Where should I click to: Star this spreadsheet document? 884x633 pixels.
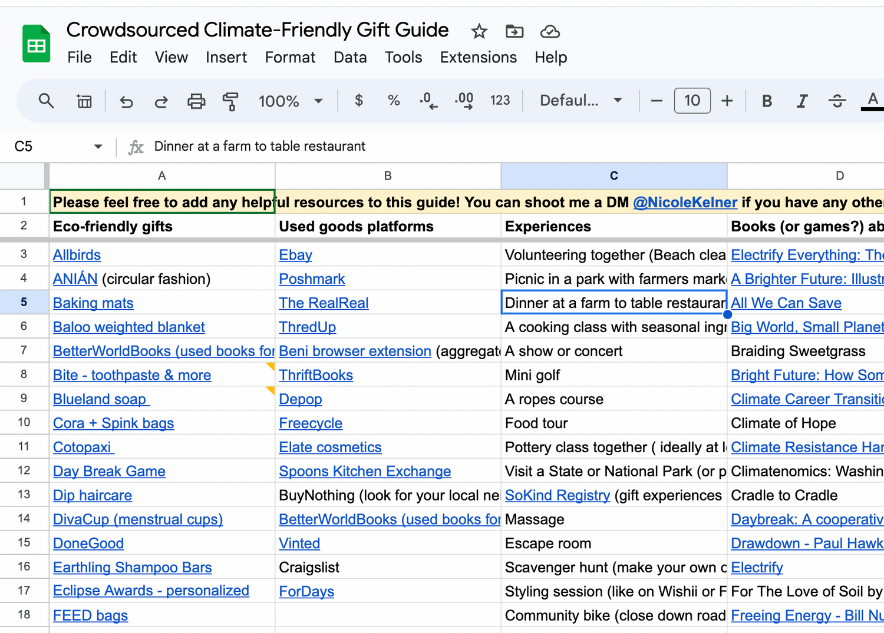[479, 31]
